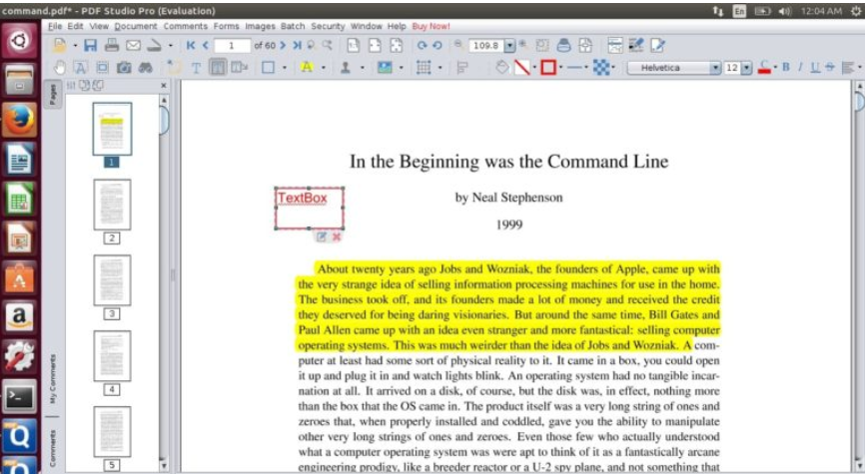Viewport: 865px width, 475px height.
Task: Click the sticky note icon
Action: 175,68
